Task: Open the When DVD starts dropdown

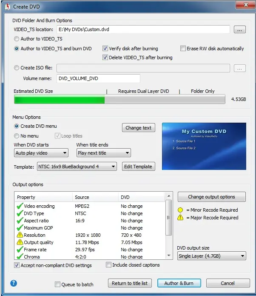Action: tap(41, 153)
